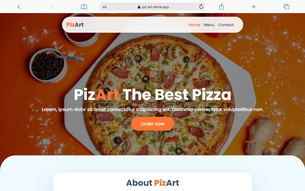Open the Menu navigation item
This screenshot has width=305, height=191.
[x=209, y=25]
